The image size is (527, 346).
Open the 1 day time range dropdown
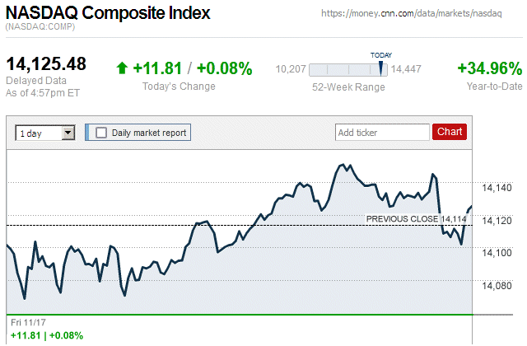[x=39, y=132]
